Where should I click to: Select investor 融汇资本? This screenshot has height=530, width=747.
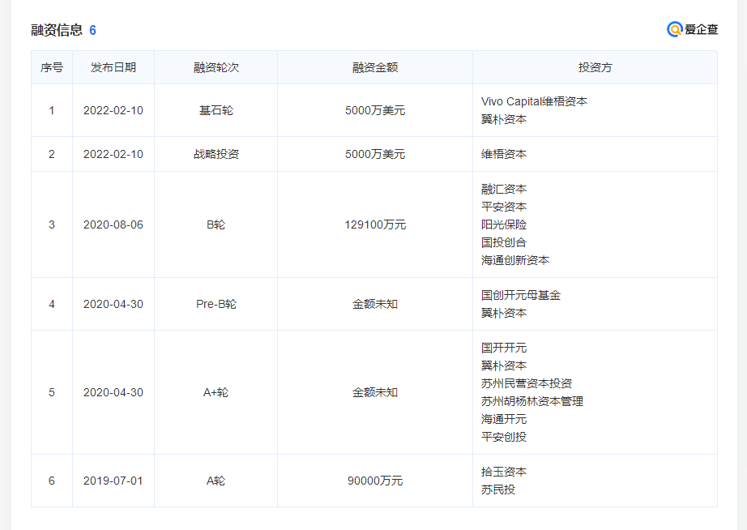pyautogui.click(x=503, y=189)
